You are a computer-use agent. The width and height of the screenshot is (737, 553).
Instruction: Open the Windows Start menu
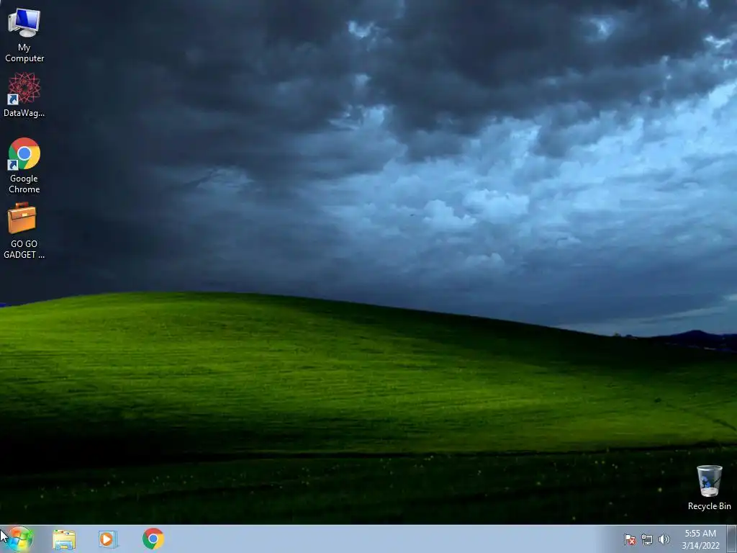[19, 539]
